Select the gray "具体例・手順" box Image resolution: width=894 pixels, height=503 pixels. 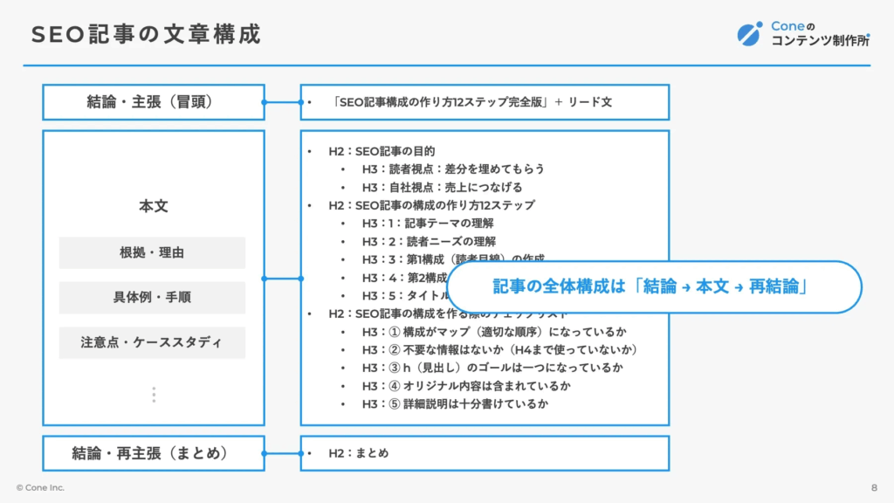pyautogui.click(x=152, y=297)
